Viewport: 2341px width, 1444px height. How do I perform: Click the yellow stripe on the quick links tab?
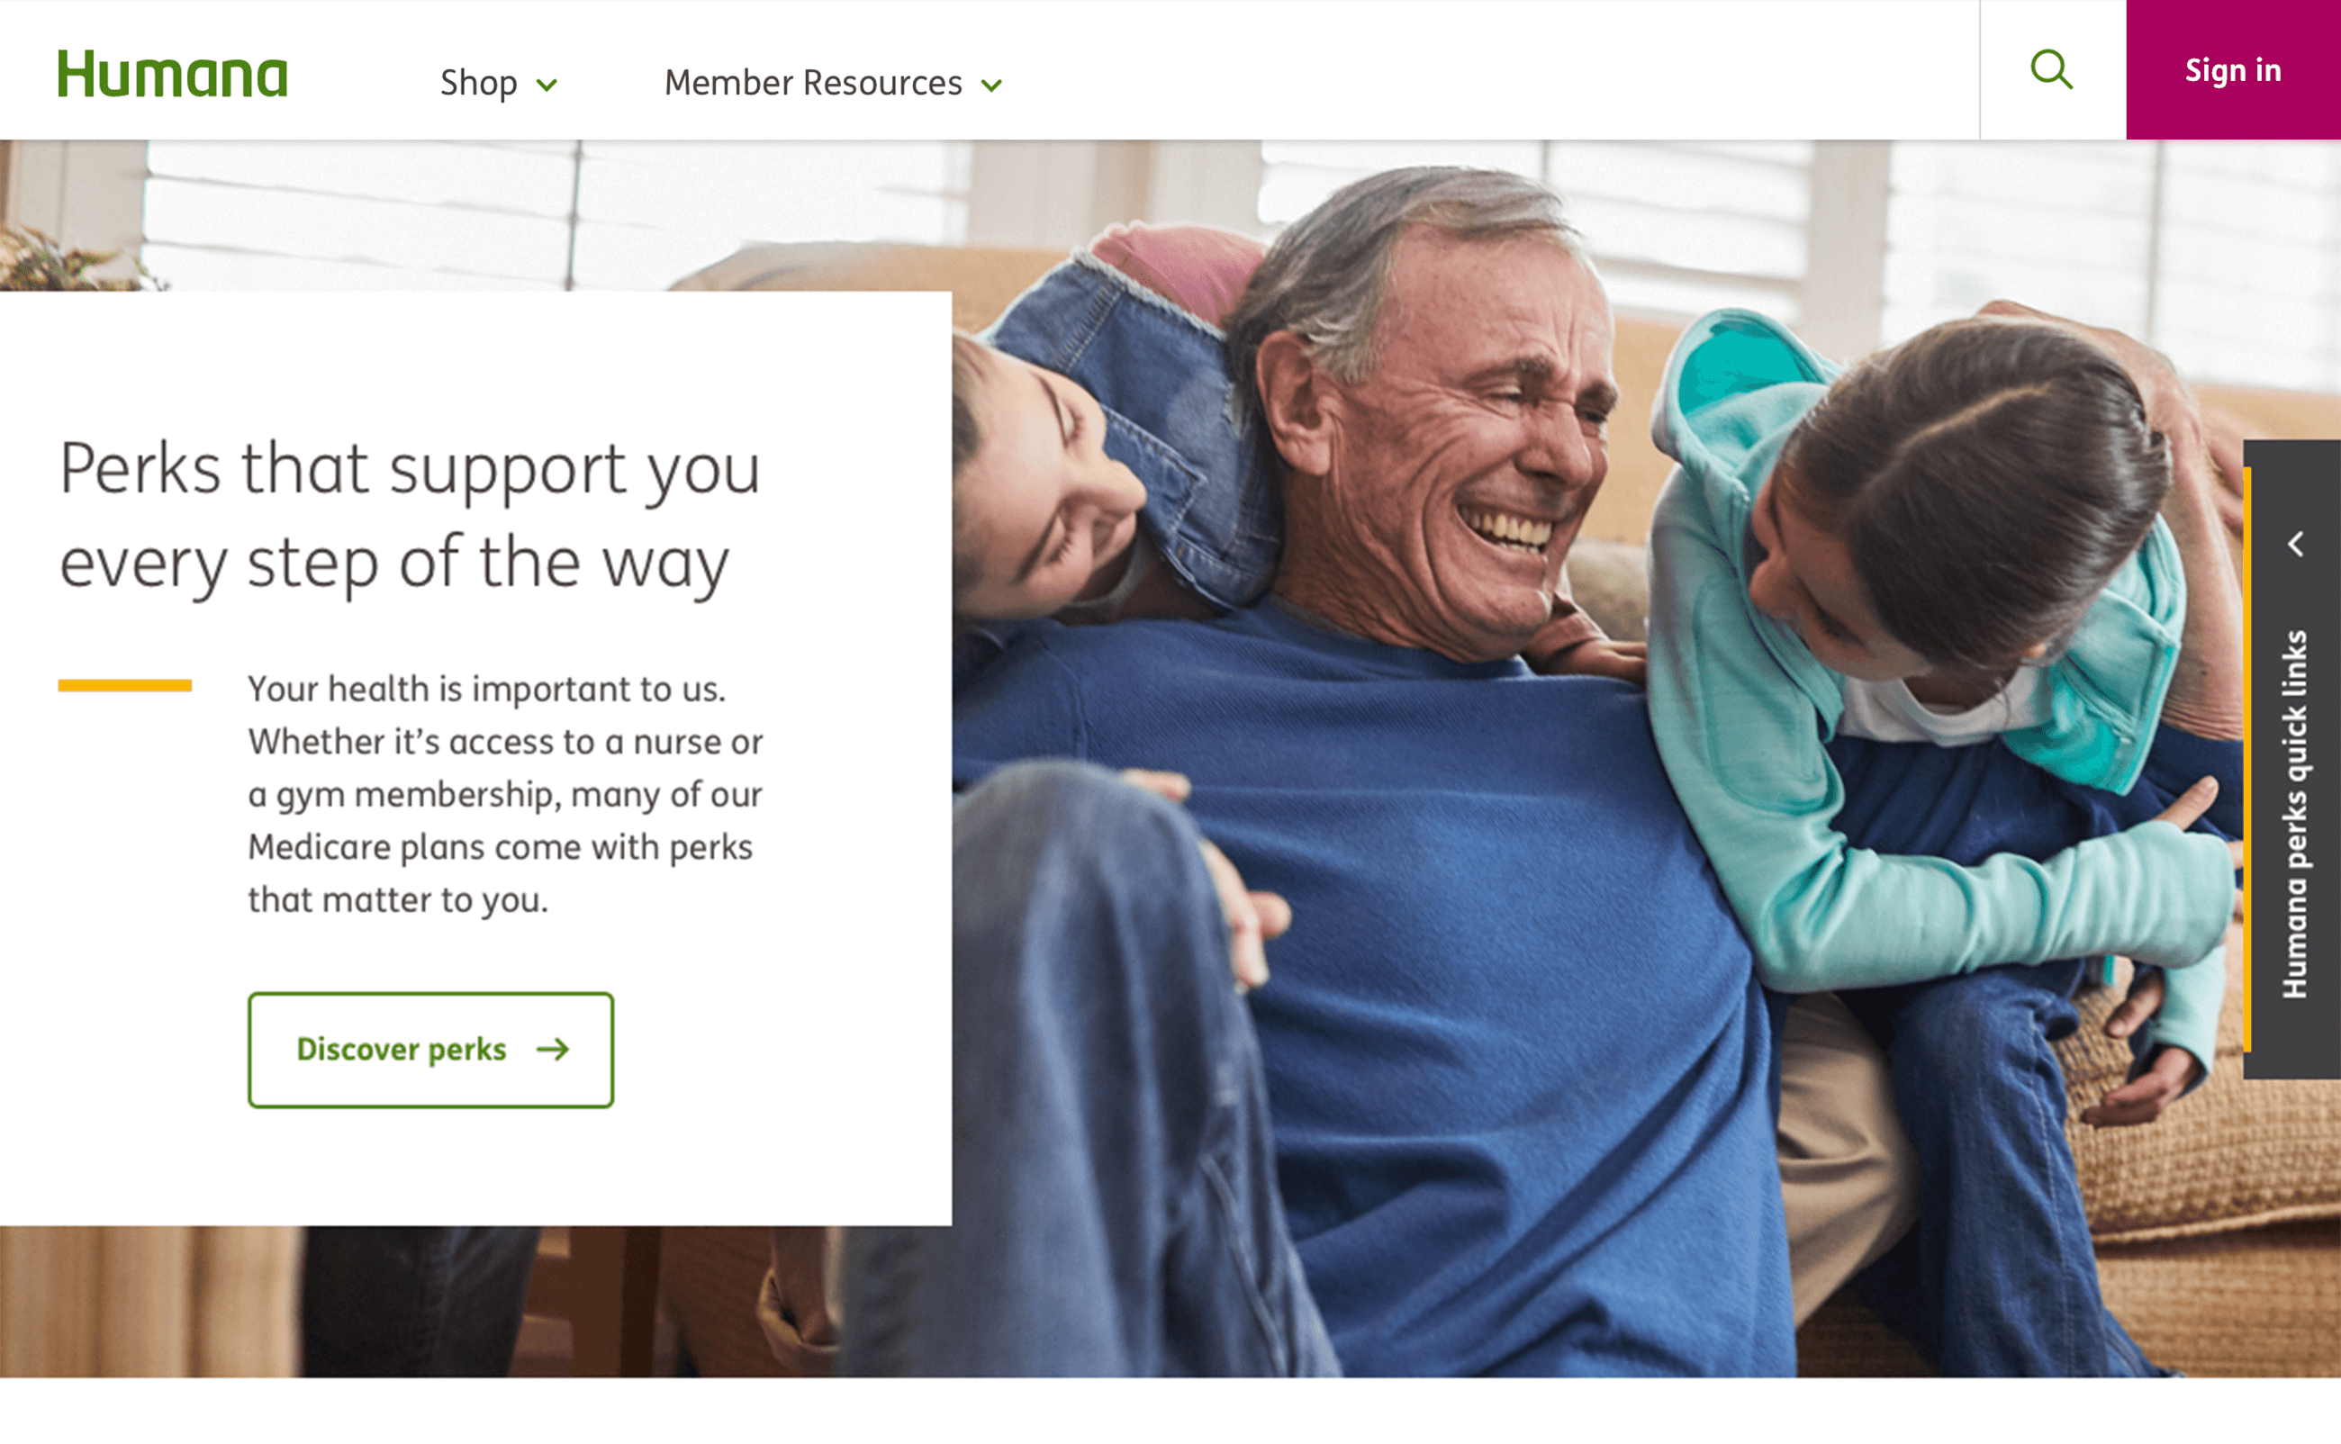(x=2247, y=759)
